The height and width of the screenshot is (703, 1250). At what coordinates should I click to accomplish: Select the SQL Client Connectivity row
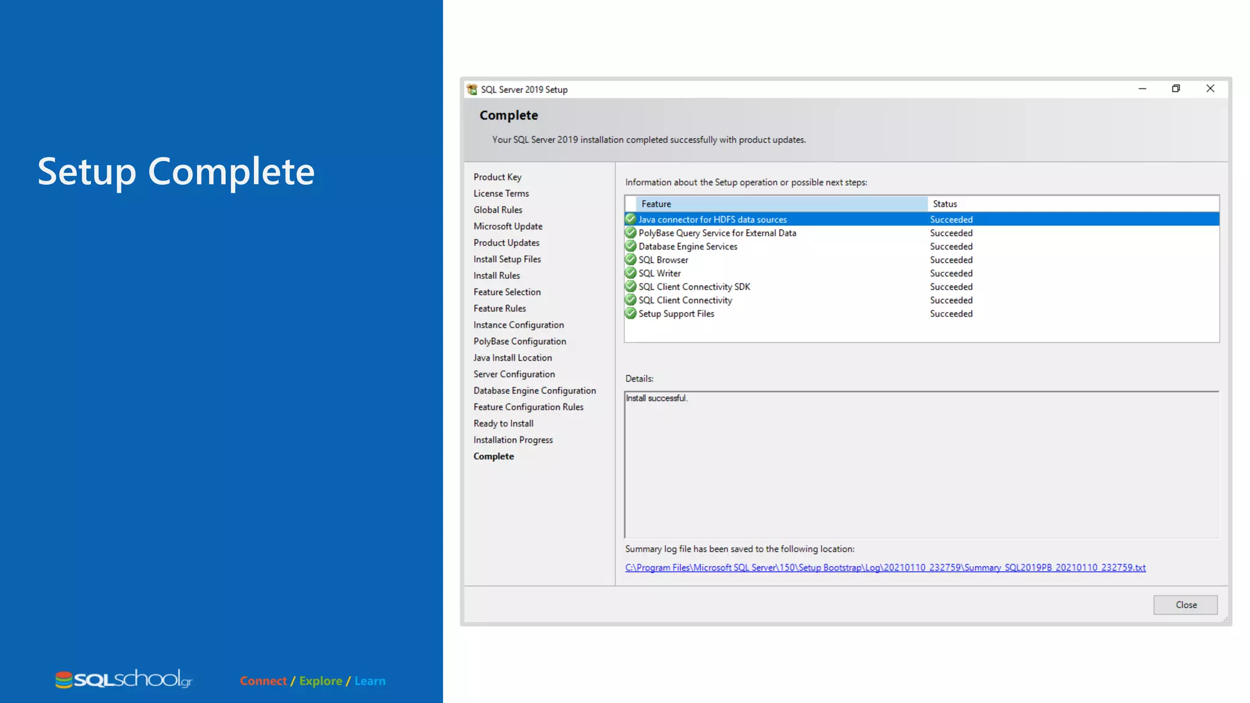click(685, 300)
